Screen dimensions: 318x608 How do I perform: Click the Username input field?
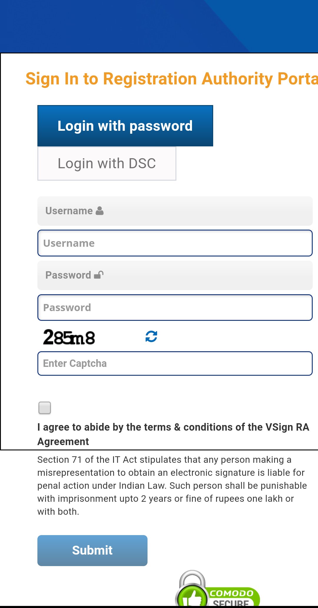[175, 243]
